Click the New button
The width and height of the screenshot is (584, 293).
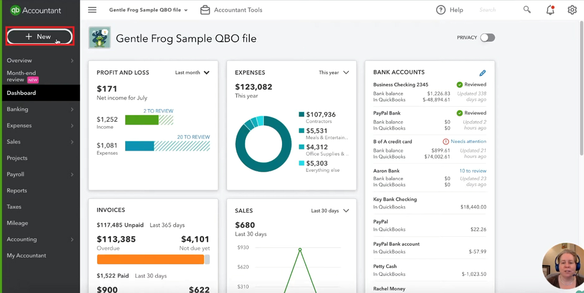point(40,37)
